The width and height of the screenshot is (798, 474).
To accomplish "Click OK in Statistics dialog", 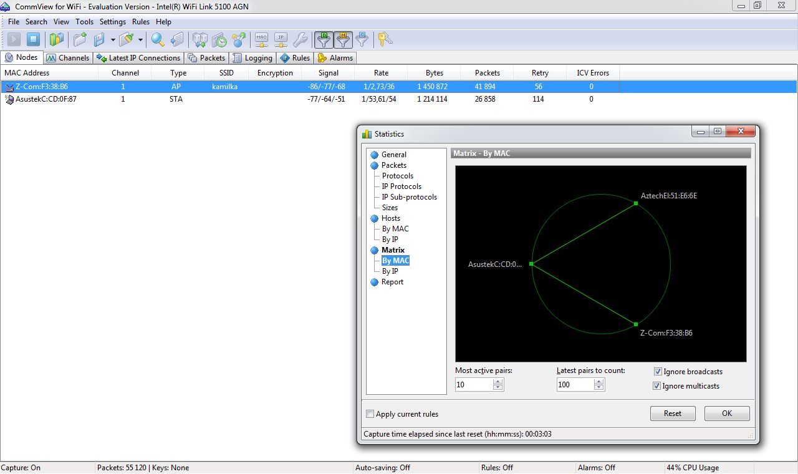I will coord(727,414).
